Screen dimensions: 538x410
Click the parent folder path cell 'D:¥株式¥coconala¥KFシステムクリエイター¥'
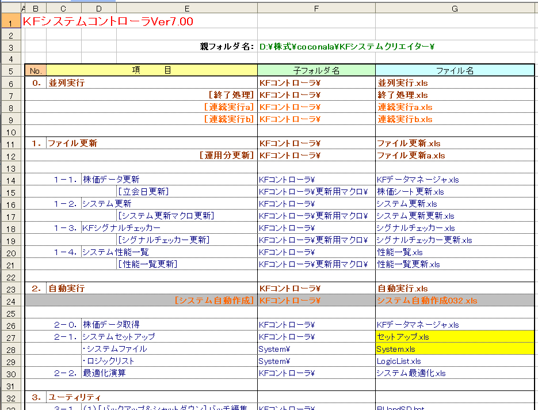tap(347, 47)
